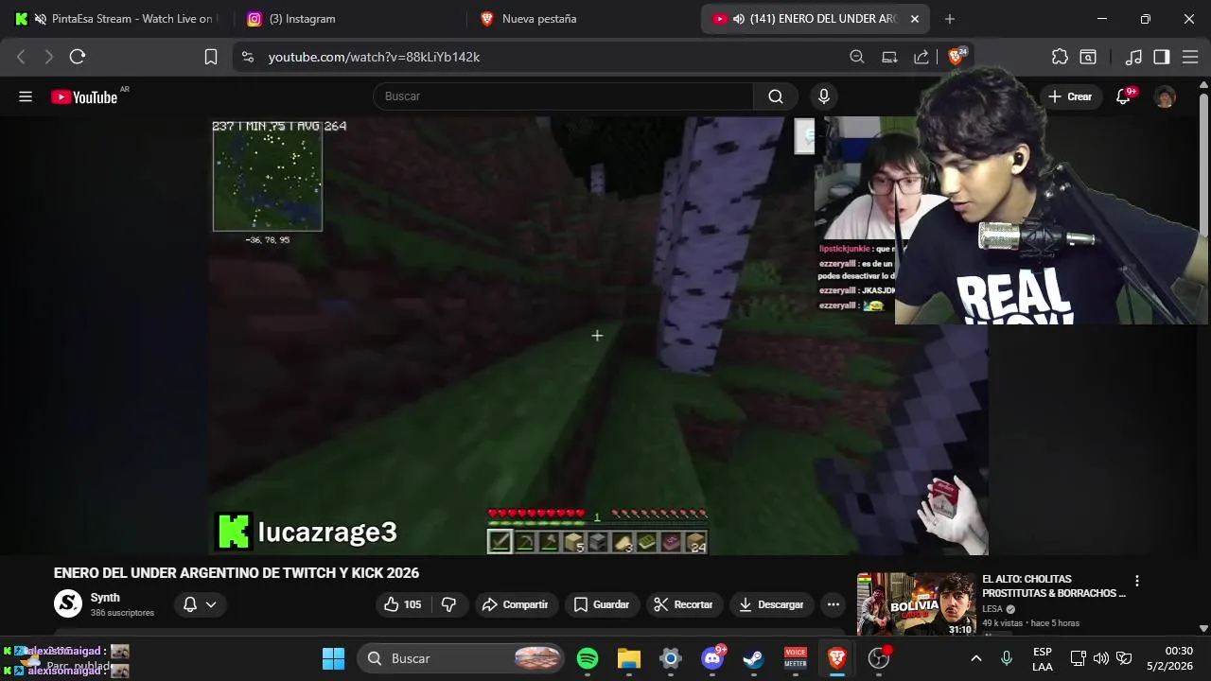Open the BOLIVIA video thumbnail

(916, 603)
